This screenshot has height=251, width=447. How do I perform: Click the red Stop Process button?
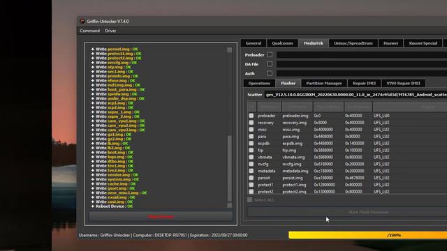(161, 217)
